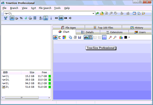Viewport: 153px width, 105px height.
Task: Click the grayed puzzle piece toolbar icon
Action: point(122,13)
